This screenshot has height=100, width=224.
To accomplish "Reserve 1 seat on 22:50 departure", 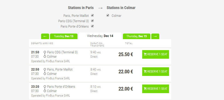I will click(x=156, y=71).
